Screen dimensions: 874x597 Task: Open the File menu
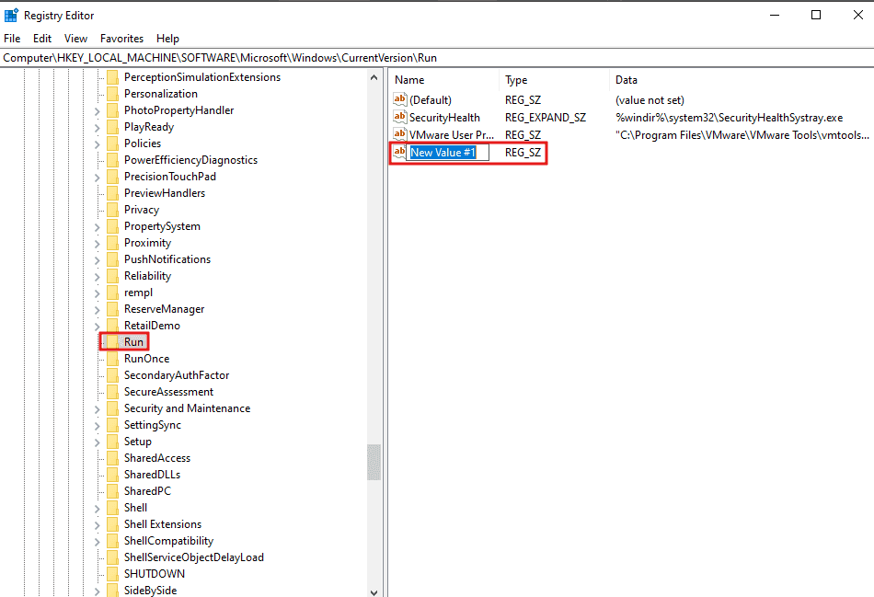click(x=12, y=39)
